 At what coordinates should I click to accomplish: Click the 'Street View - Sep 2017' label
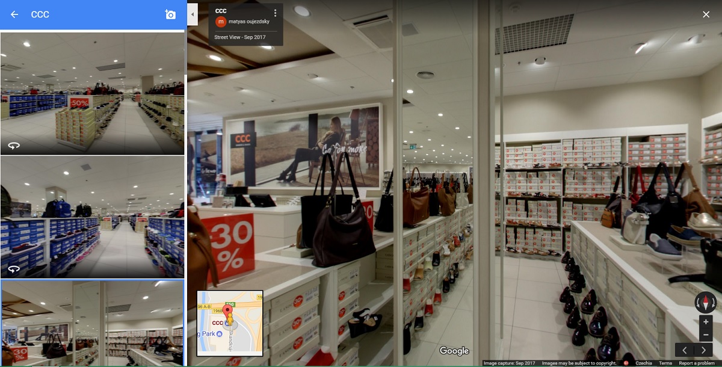[x=240, y=37]
